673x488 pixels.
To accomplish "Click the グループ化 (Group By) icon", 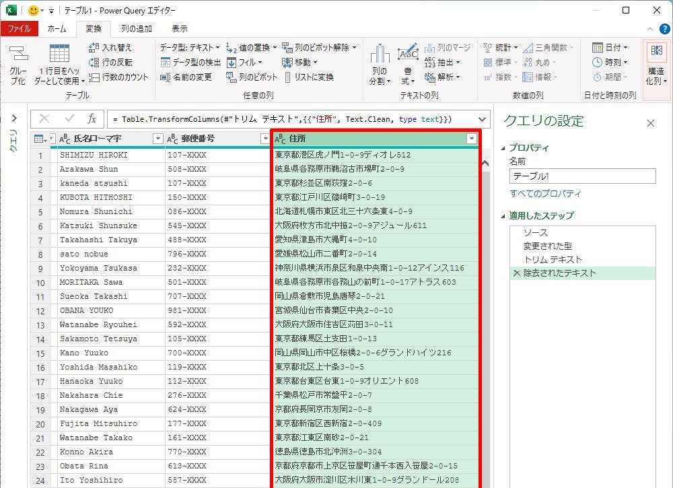I will [18, 55].
